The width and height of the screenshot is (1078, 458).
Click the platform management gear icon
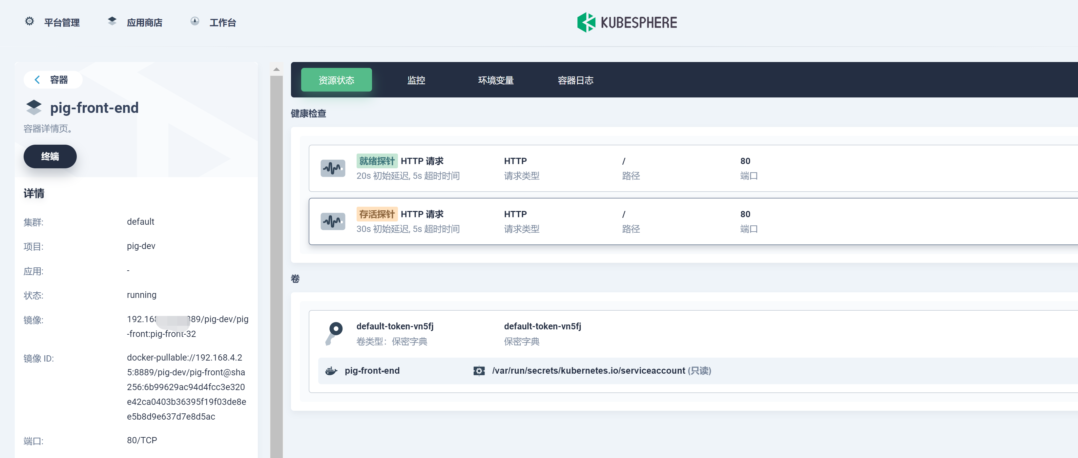coord(29,21)
